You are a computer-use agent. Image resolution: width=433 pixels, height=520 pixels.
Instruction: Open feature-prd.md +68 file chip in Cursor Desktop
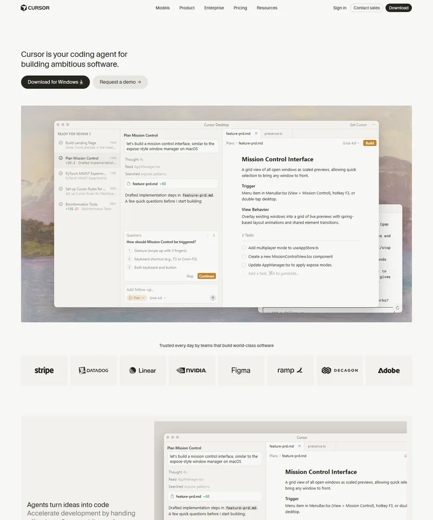tap(171, 184)
